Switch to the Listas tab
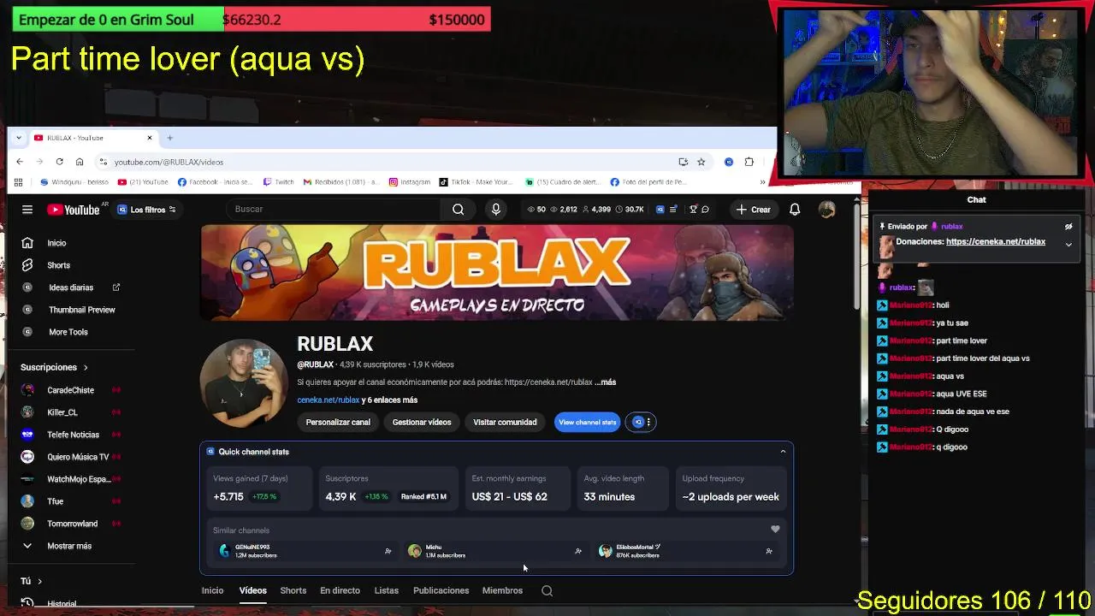 [x=387, y=590]
